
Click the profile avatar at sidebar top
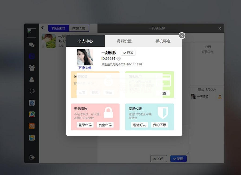point(32,33)
